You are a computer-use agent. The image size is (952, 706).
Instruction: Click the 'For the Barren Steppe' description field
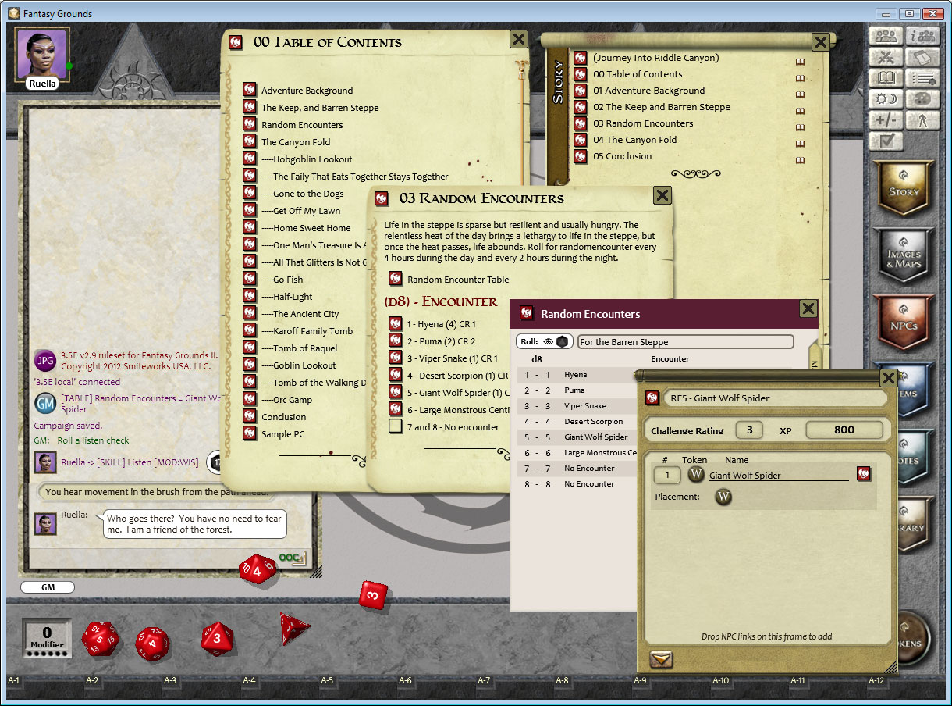pos(684,342)
